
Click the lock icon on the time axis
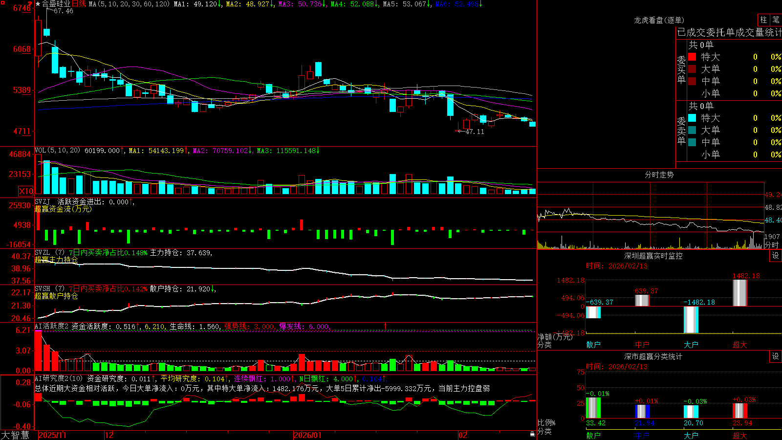[x=533, y=434]
